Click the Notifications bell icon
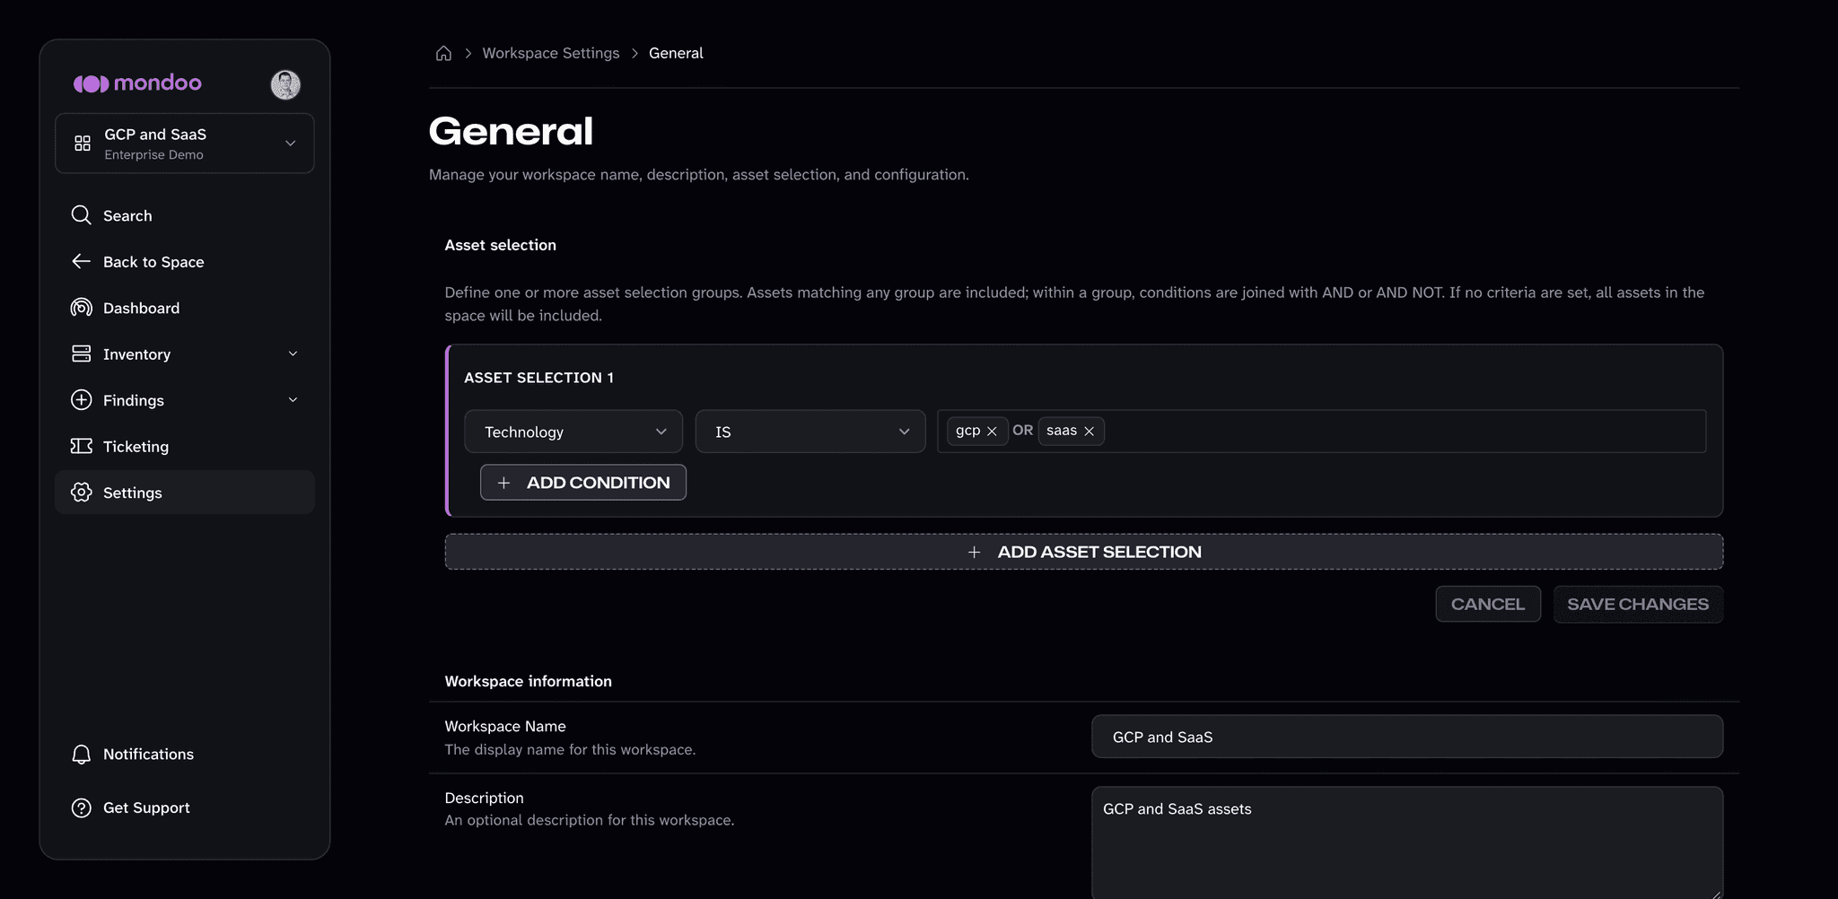Viewport: 1838px width, 899px height. [x=82, y=754]
